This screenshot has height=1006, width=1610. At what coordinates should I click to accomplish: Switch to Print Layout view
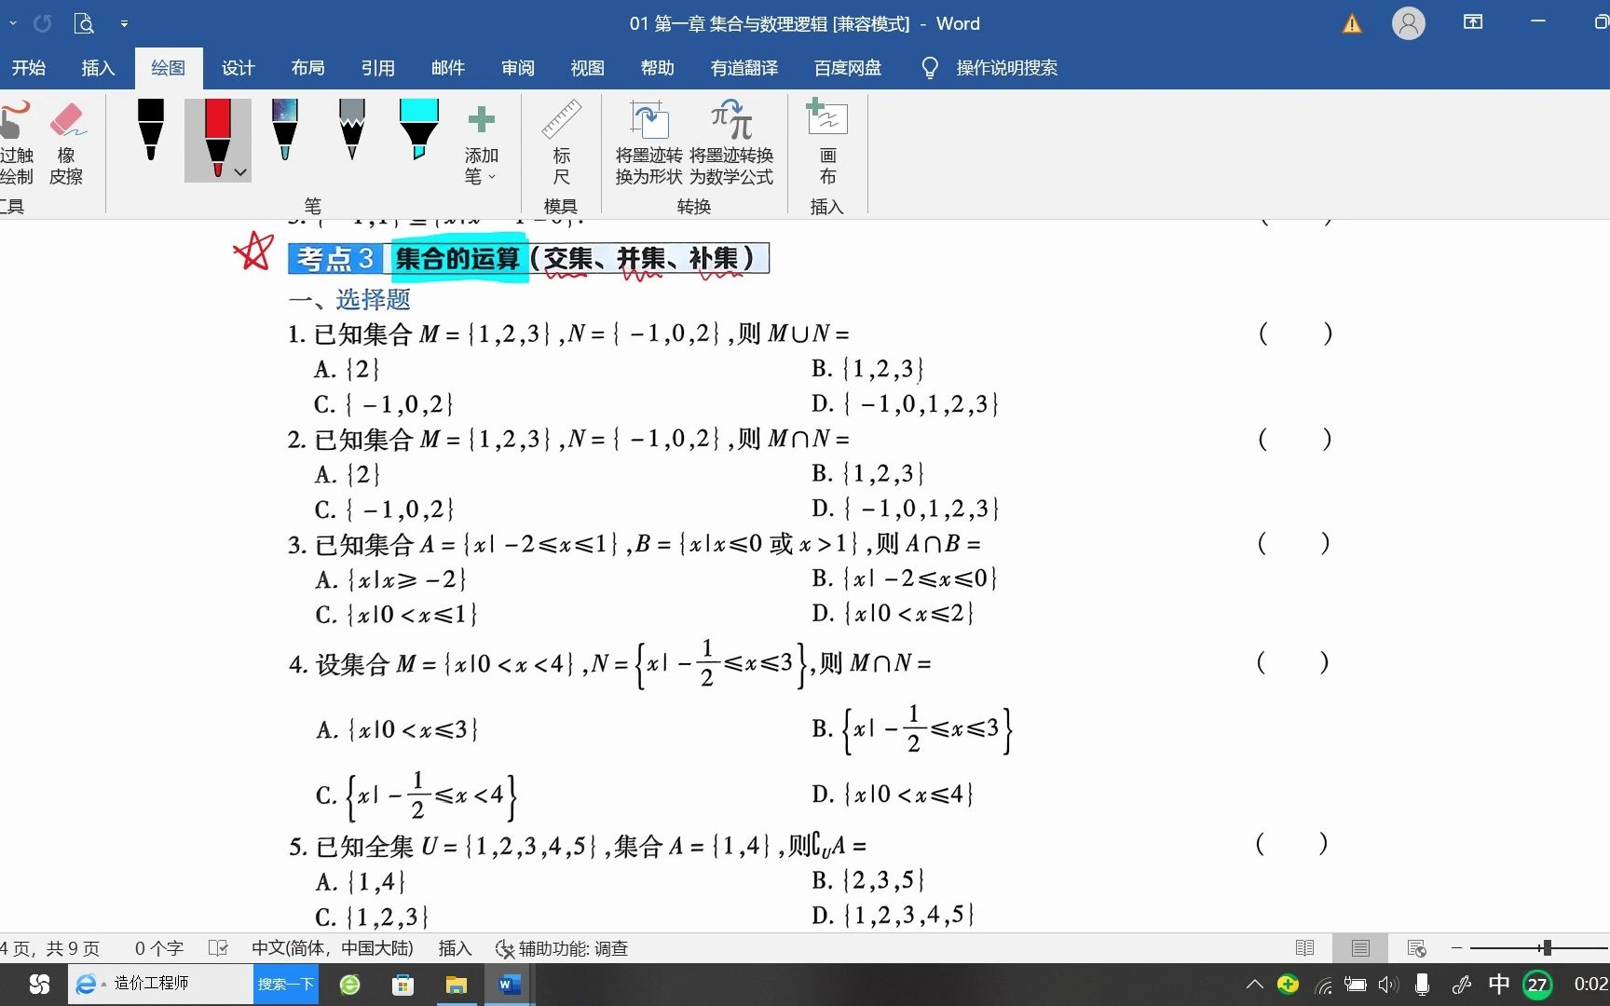[1360, 948]
